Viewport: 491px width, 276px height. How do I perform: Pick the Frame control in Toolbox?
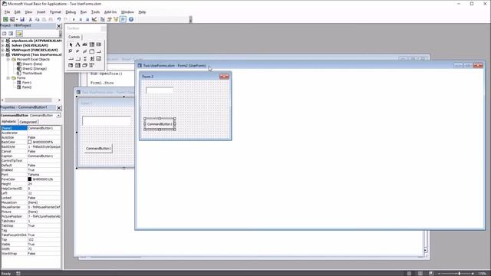pos(92,51)
